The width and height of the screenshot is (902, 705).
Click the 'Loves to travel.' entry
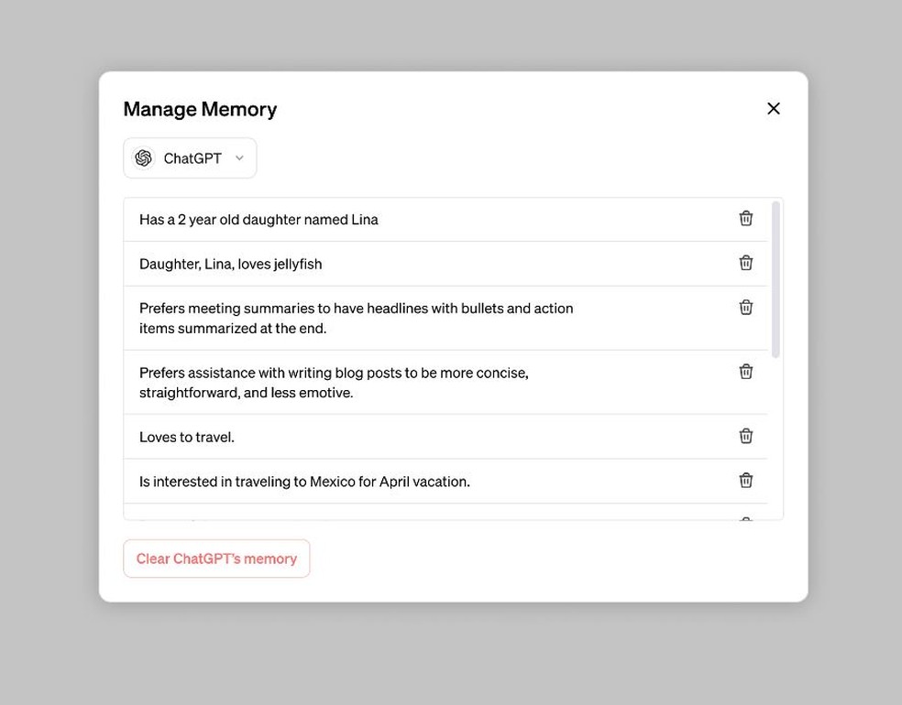(187, 438)
